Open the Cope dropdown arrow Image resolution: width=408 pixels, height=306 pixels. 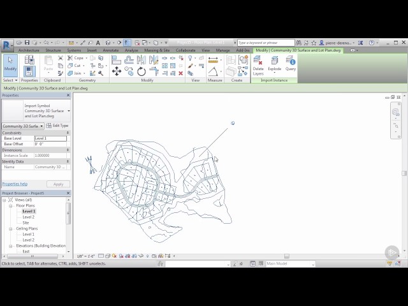click(x=86, y=58)
